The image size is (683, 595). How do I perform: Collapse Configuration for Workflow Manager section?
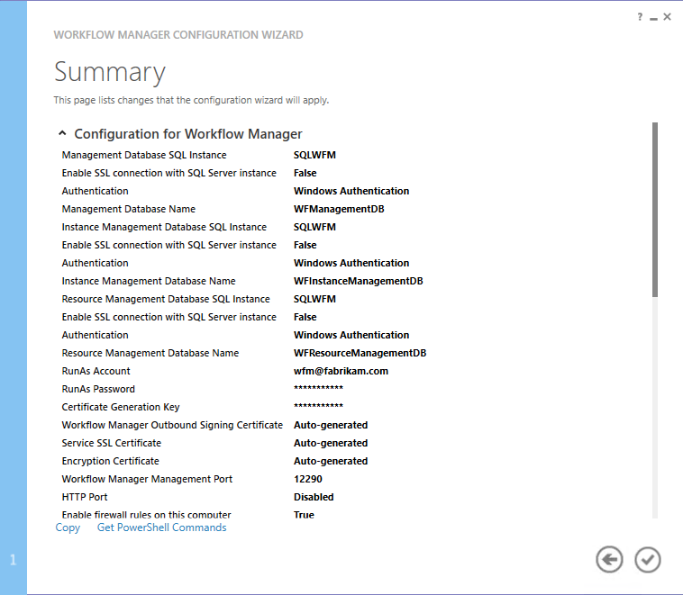pos(62,133)
